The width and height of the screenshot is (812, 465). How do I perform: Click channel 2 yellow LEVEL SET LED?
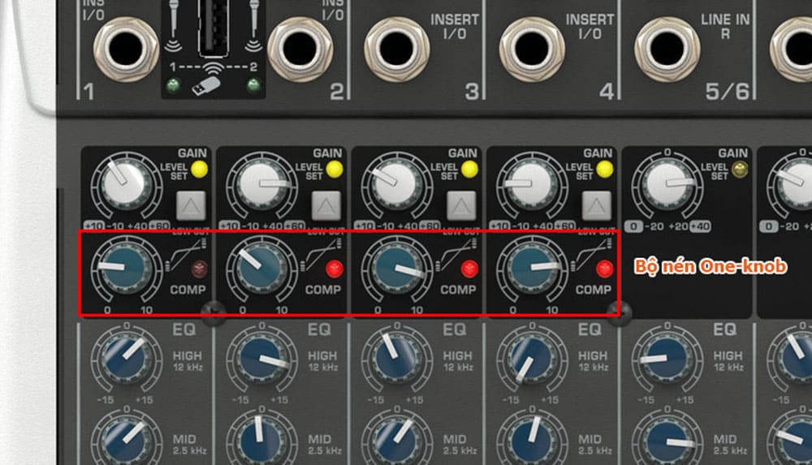[335, 169]
